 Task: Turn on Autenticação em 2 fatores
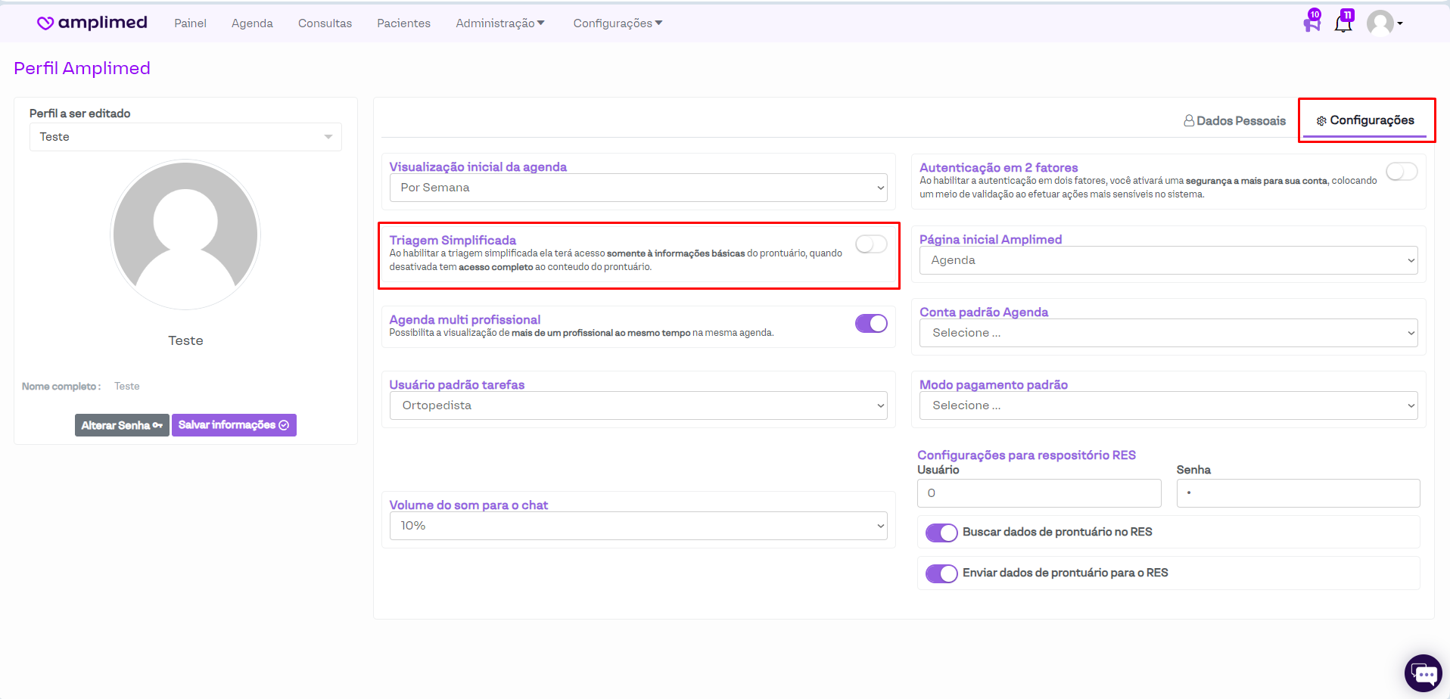pyautogui.click(x=1401, y=172)
